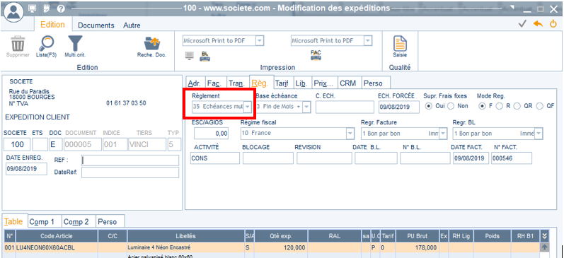
Task: Click the DateRef input field
Action: click(x=130, y=172)
